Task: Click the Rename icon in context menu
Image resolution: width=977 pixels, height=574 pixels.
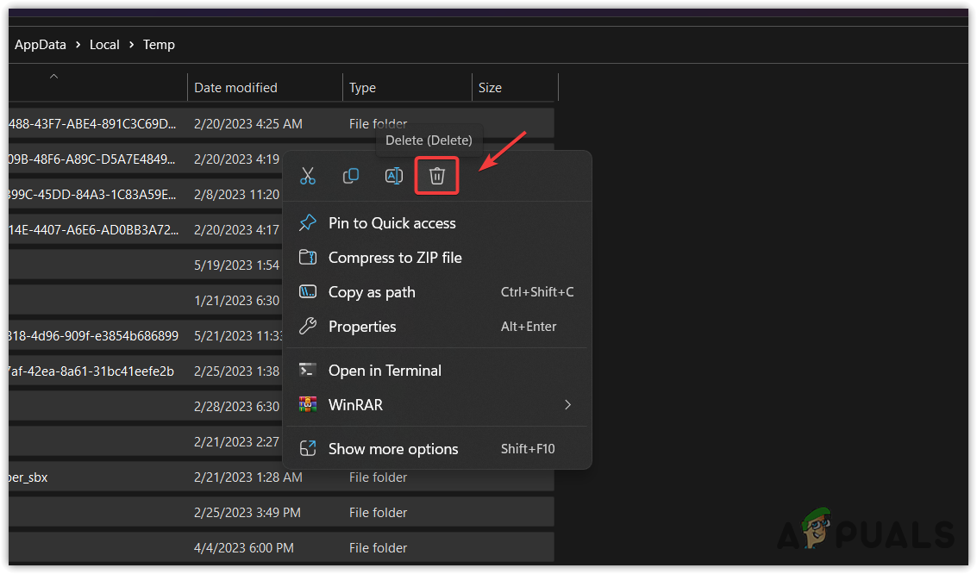Action: pyautogui.click(x=393, y=176)
